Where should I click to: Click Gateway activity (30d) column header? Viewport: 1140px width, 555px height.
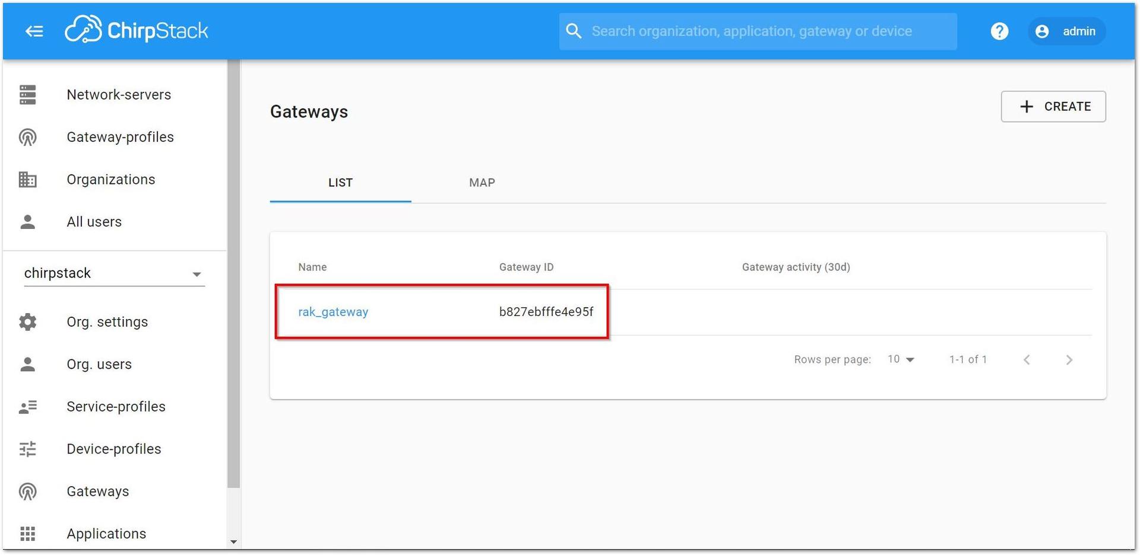(x=796, y=267)
